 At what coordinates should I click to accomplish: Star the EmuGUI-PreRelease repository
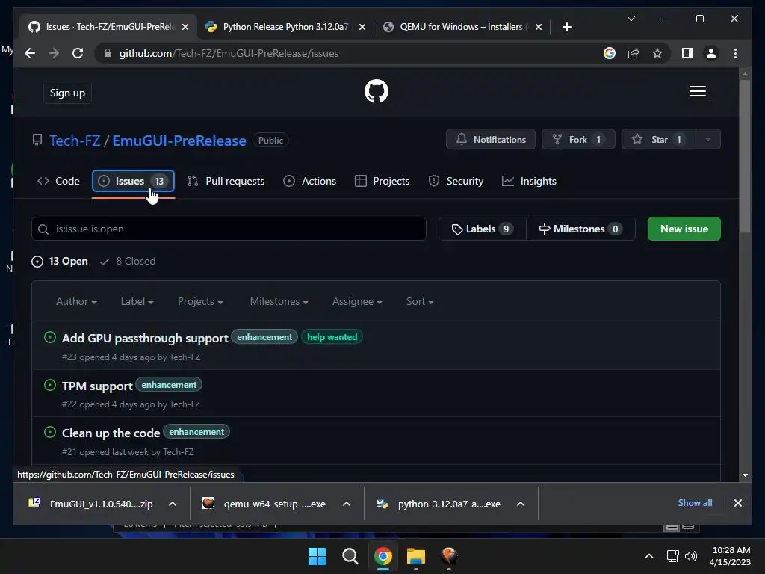click(x=659, y=140)
